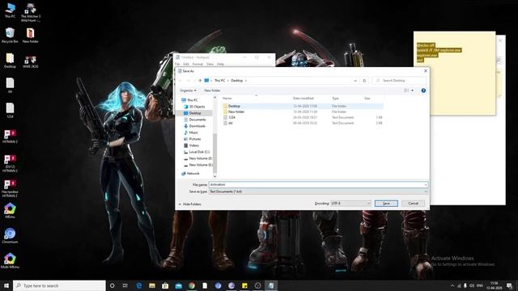Click the Save button
Viewport: 518px width, 291px height.
coord(386,204)
